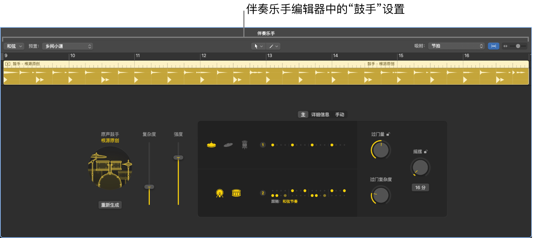Viewport: 533px width, 238px height.
Task: Select the pointer tool in the toolbar
Action: [x=256, y=46]
